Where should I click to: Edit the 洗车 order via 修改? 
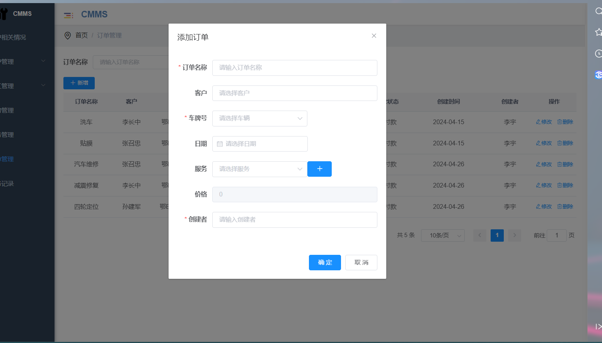click(x=544, y=122)
